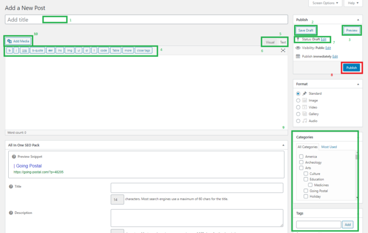Collapse the All In One SEO Pack panel
The image size is (368, 233).
(x=283, y=145)
